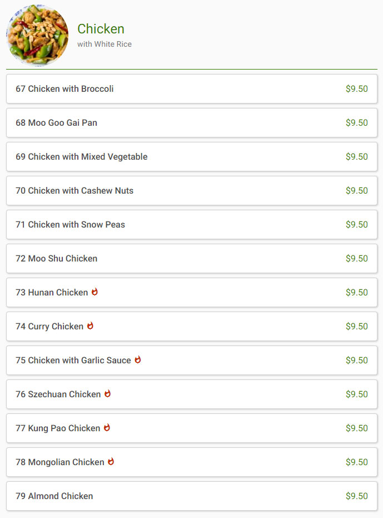
Task: Click the flame icon next to Szechuan Chicken
Action: (107, 393)
